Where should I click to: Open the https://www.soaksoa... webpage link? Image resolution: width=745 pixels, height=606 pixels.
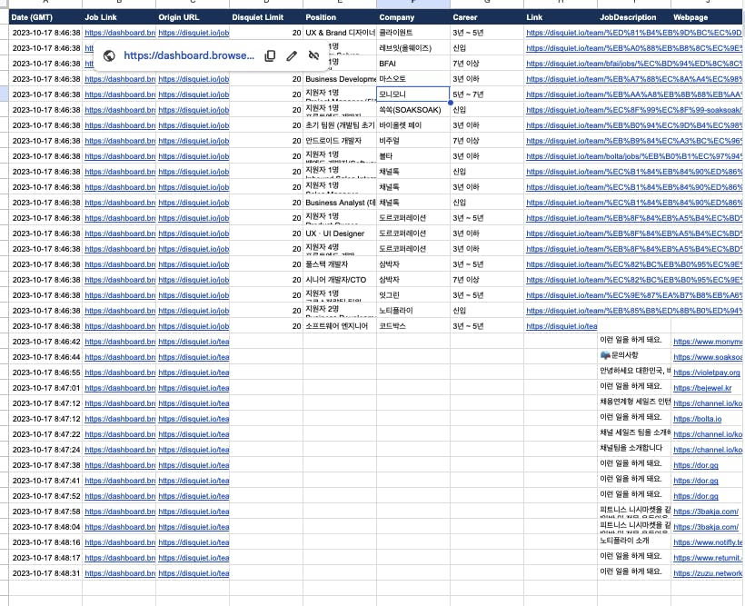(708, 357)
